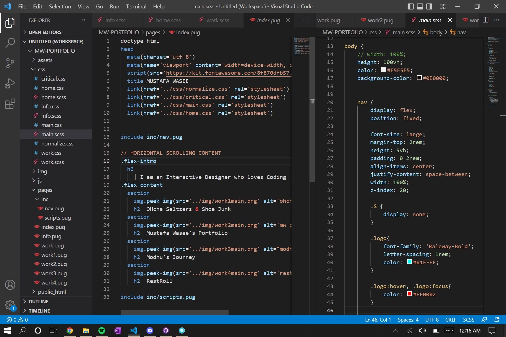
Task: Collapse the MW-PORTFOLIO folder
Action: (x=56, y=51)
